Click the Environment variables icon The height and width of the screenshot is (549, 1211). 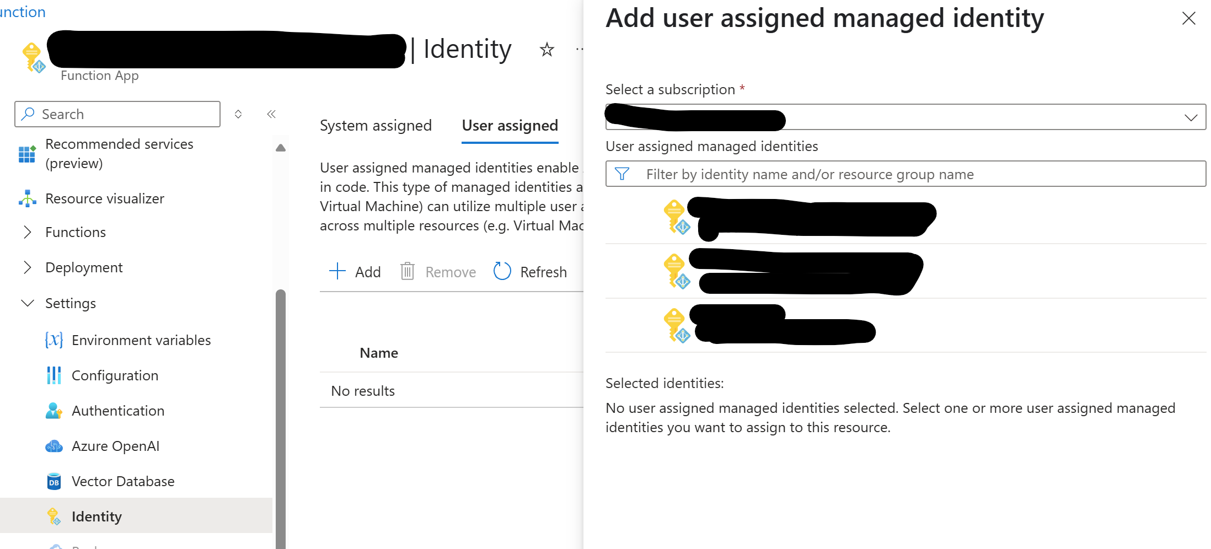(x=53, y=340)
